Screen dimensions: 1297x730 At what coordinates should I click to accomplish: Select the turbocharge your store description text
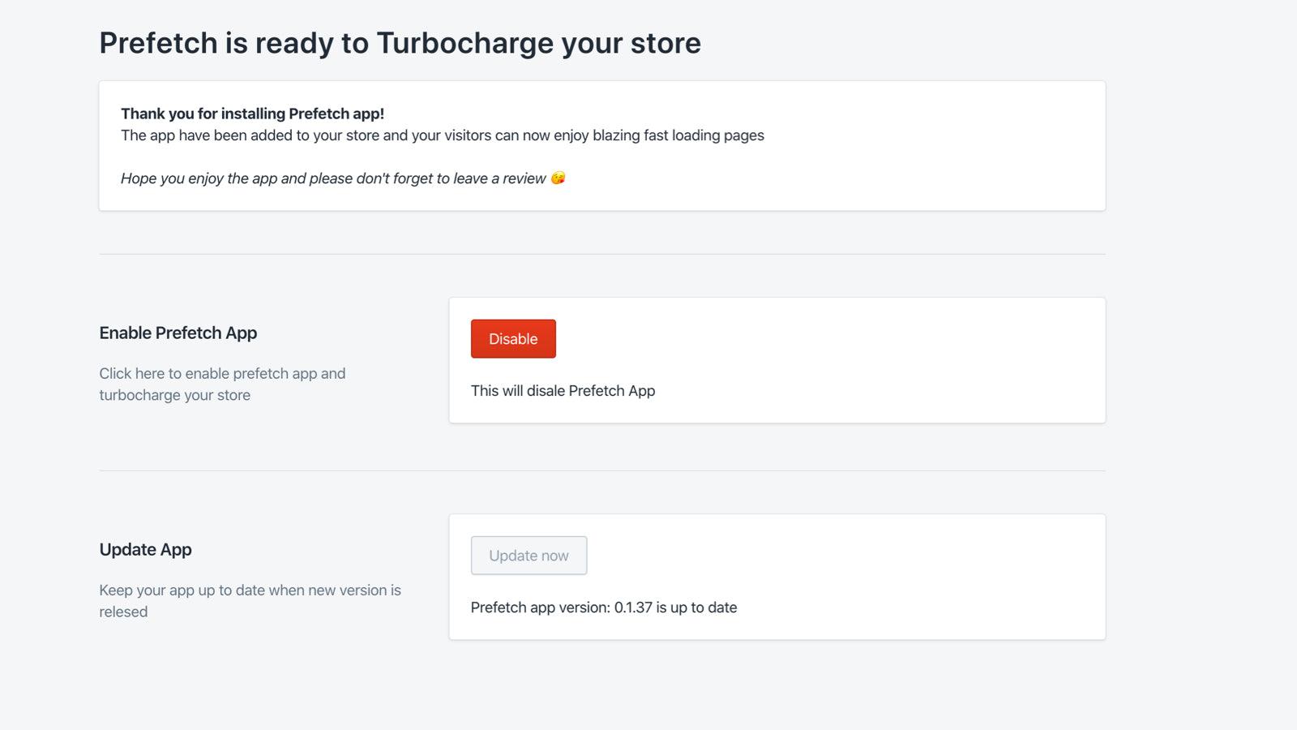222,384
